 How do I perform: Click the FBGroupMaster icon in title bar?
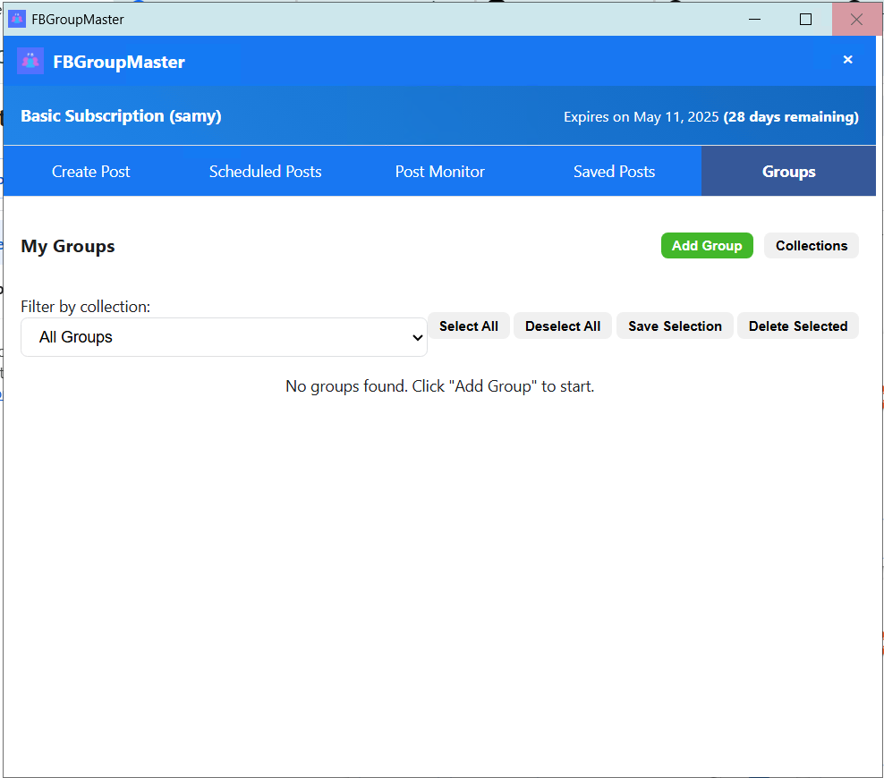click(x=15, y=18)
